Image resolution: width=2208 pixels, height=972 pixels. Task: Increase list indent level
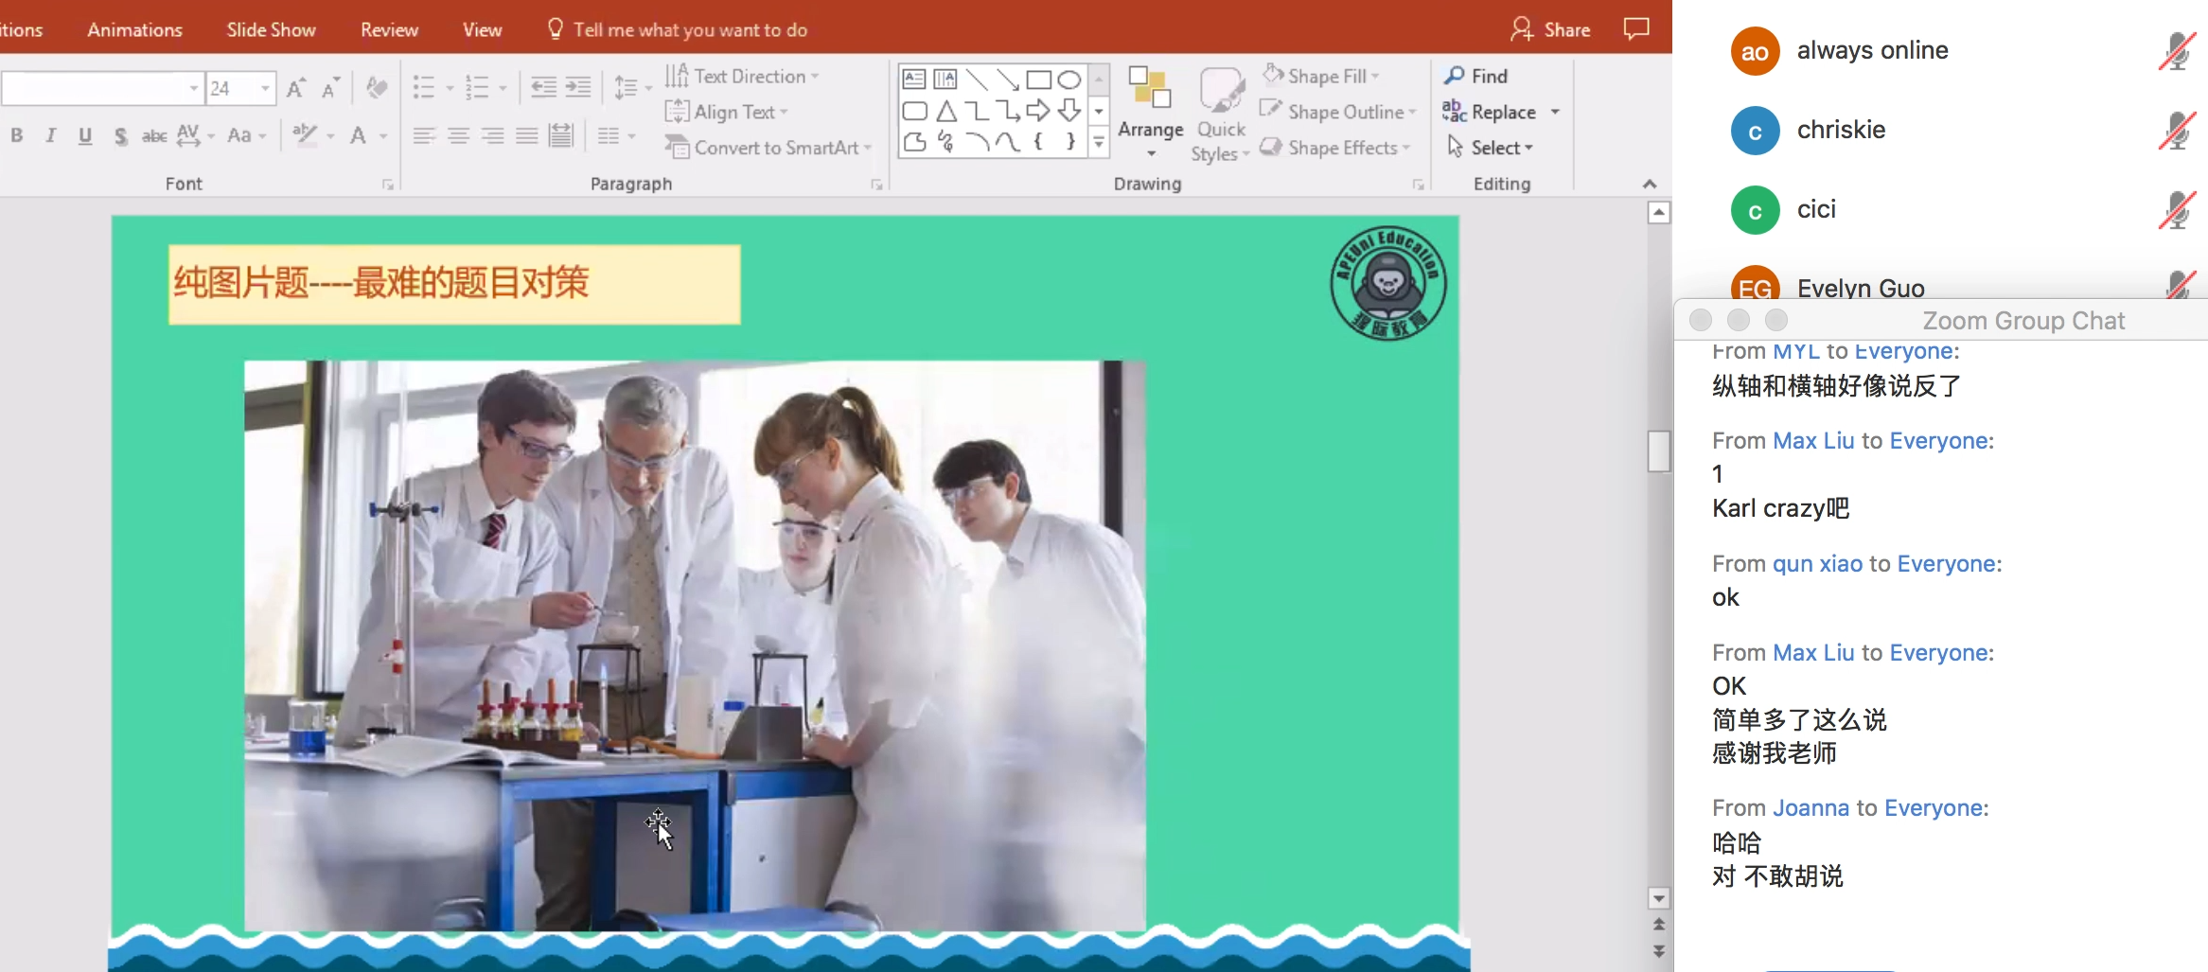(x=578, y=88)
